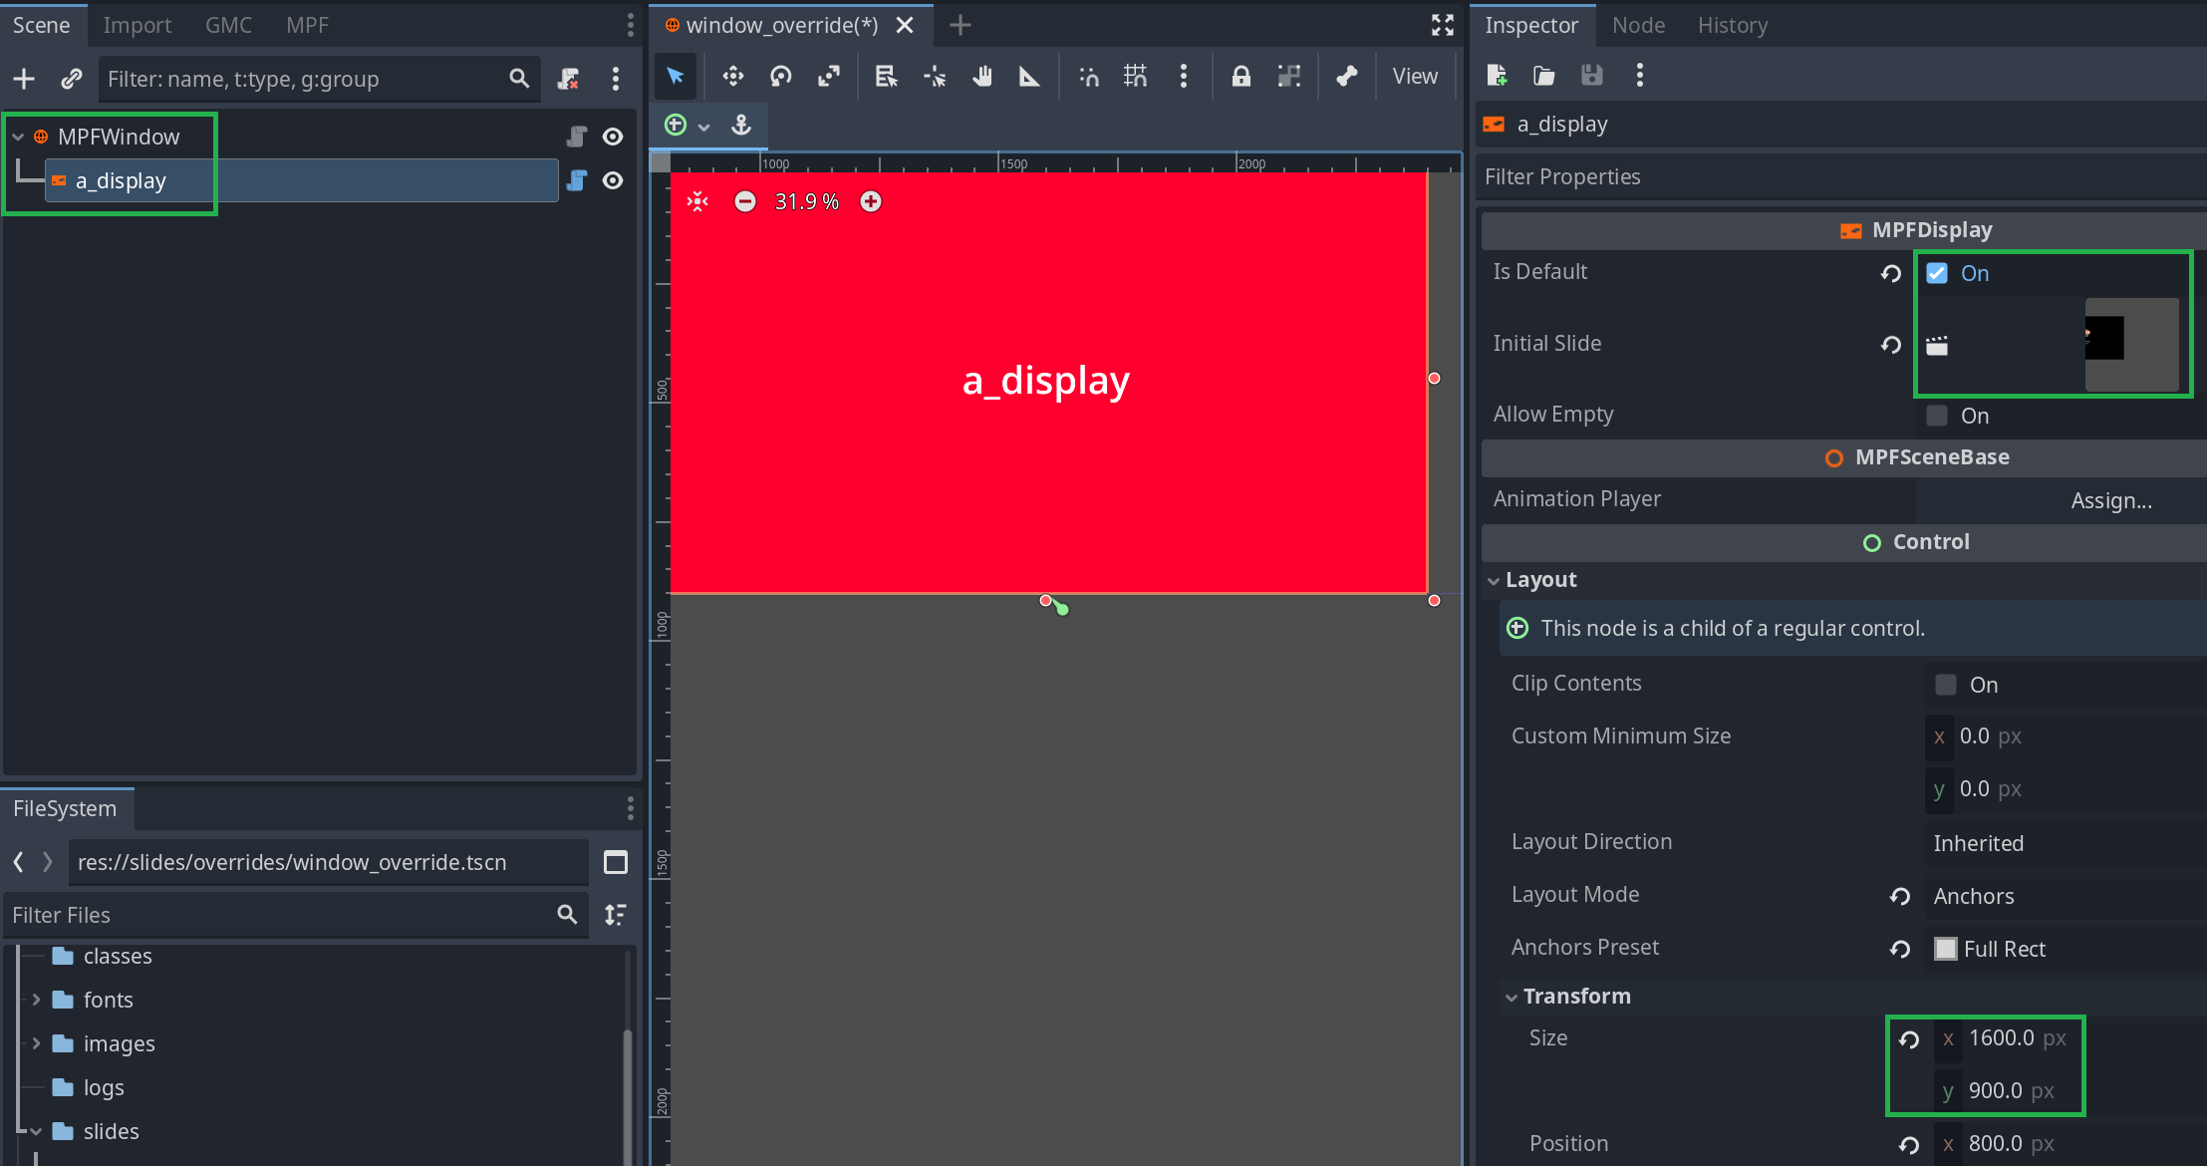
Task: Hide the a_display node visibility
Action: pyautogui.click(x=613, y=180)
